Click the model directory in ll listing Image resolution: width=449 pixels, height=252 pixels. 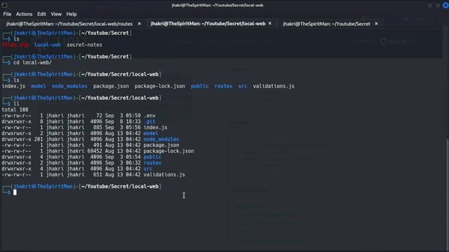(x=151, y=134)
